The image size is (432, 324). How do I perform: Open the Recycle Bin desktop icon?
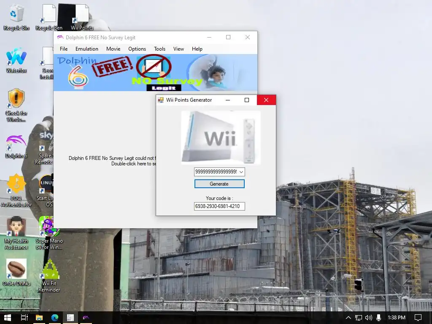16,17
